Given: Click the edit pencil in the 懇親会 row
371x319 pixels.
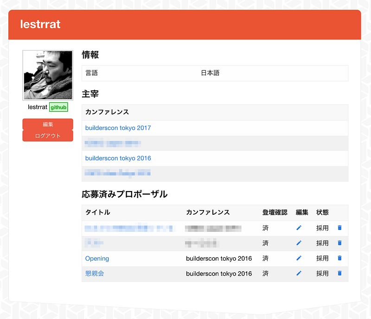Looking at the screenshot, I should 299,273.
